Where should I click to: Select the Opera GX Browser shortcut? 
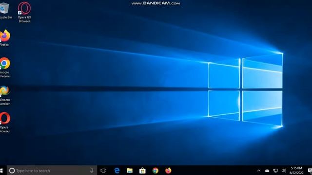[x=24, y=12]
